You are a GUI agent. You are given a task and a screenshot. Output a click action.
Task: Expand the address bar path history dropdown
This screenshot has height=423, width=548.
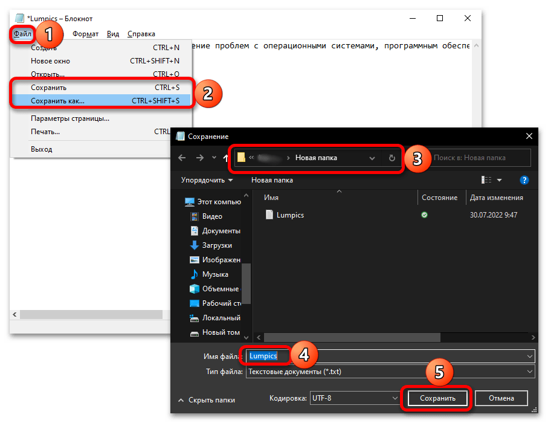coord(372,158)
